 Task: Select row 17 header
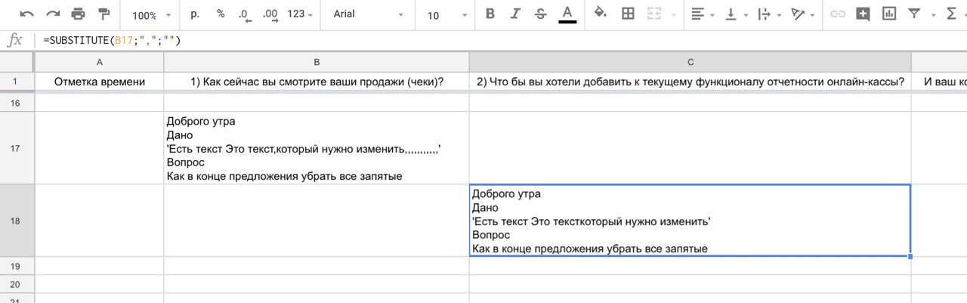click(17, 148)
